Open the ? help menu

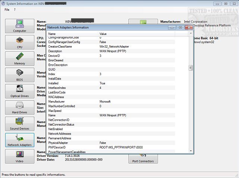pos(15,10)
